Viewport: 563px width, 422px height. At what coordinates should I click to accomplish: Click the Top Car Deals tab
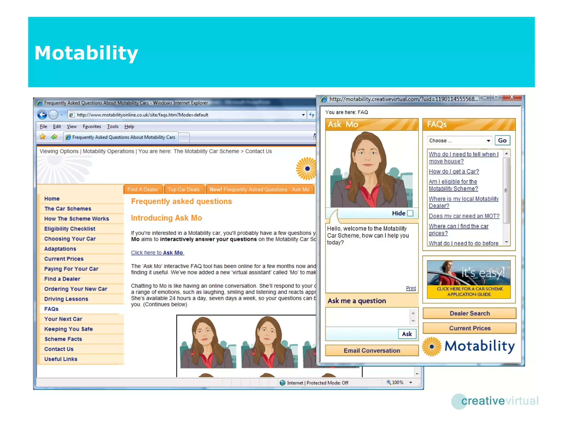(184, 189)
